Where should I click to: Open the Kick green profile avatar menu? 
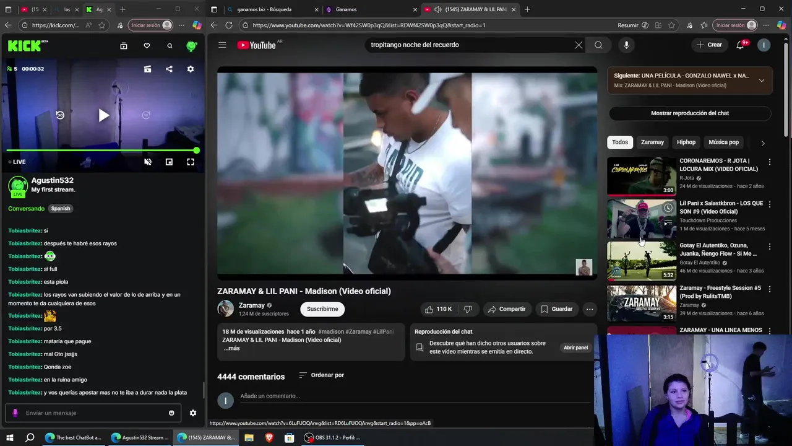(x=192, y=46)
